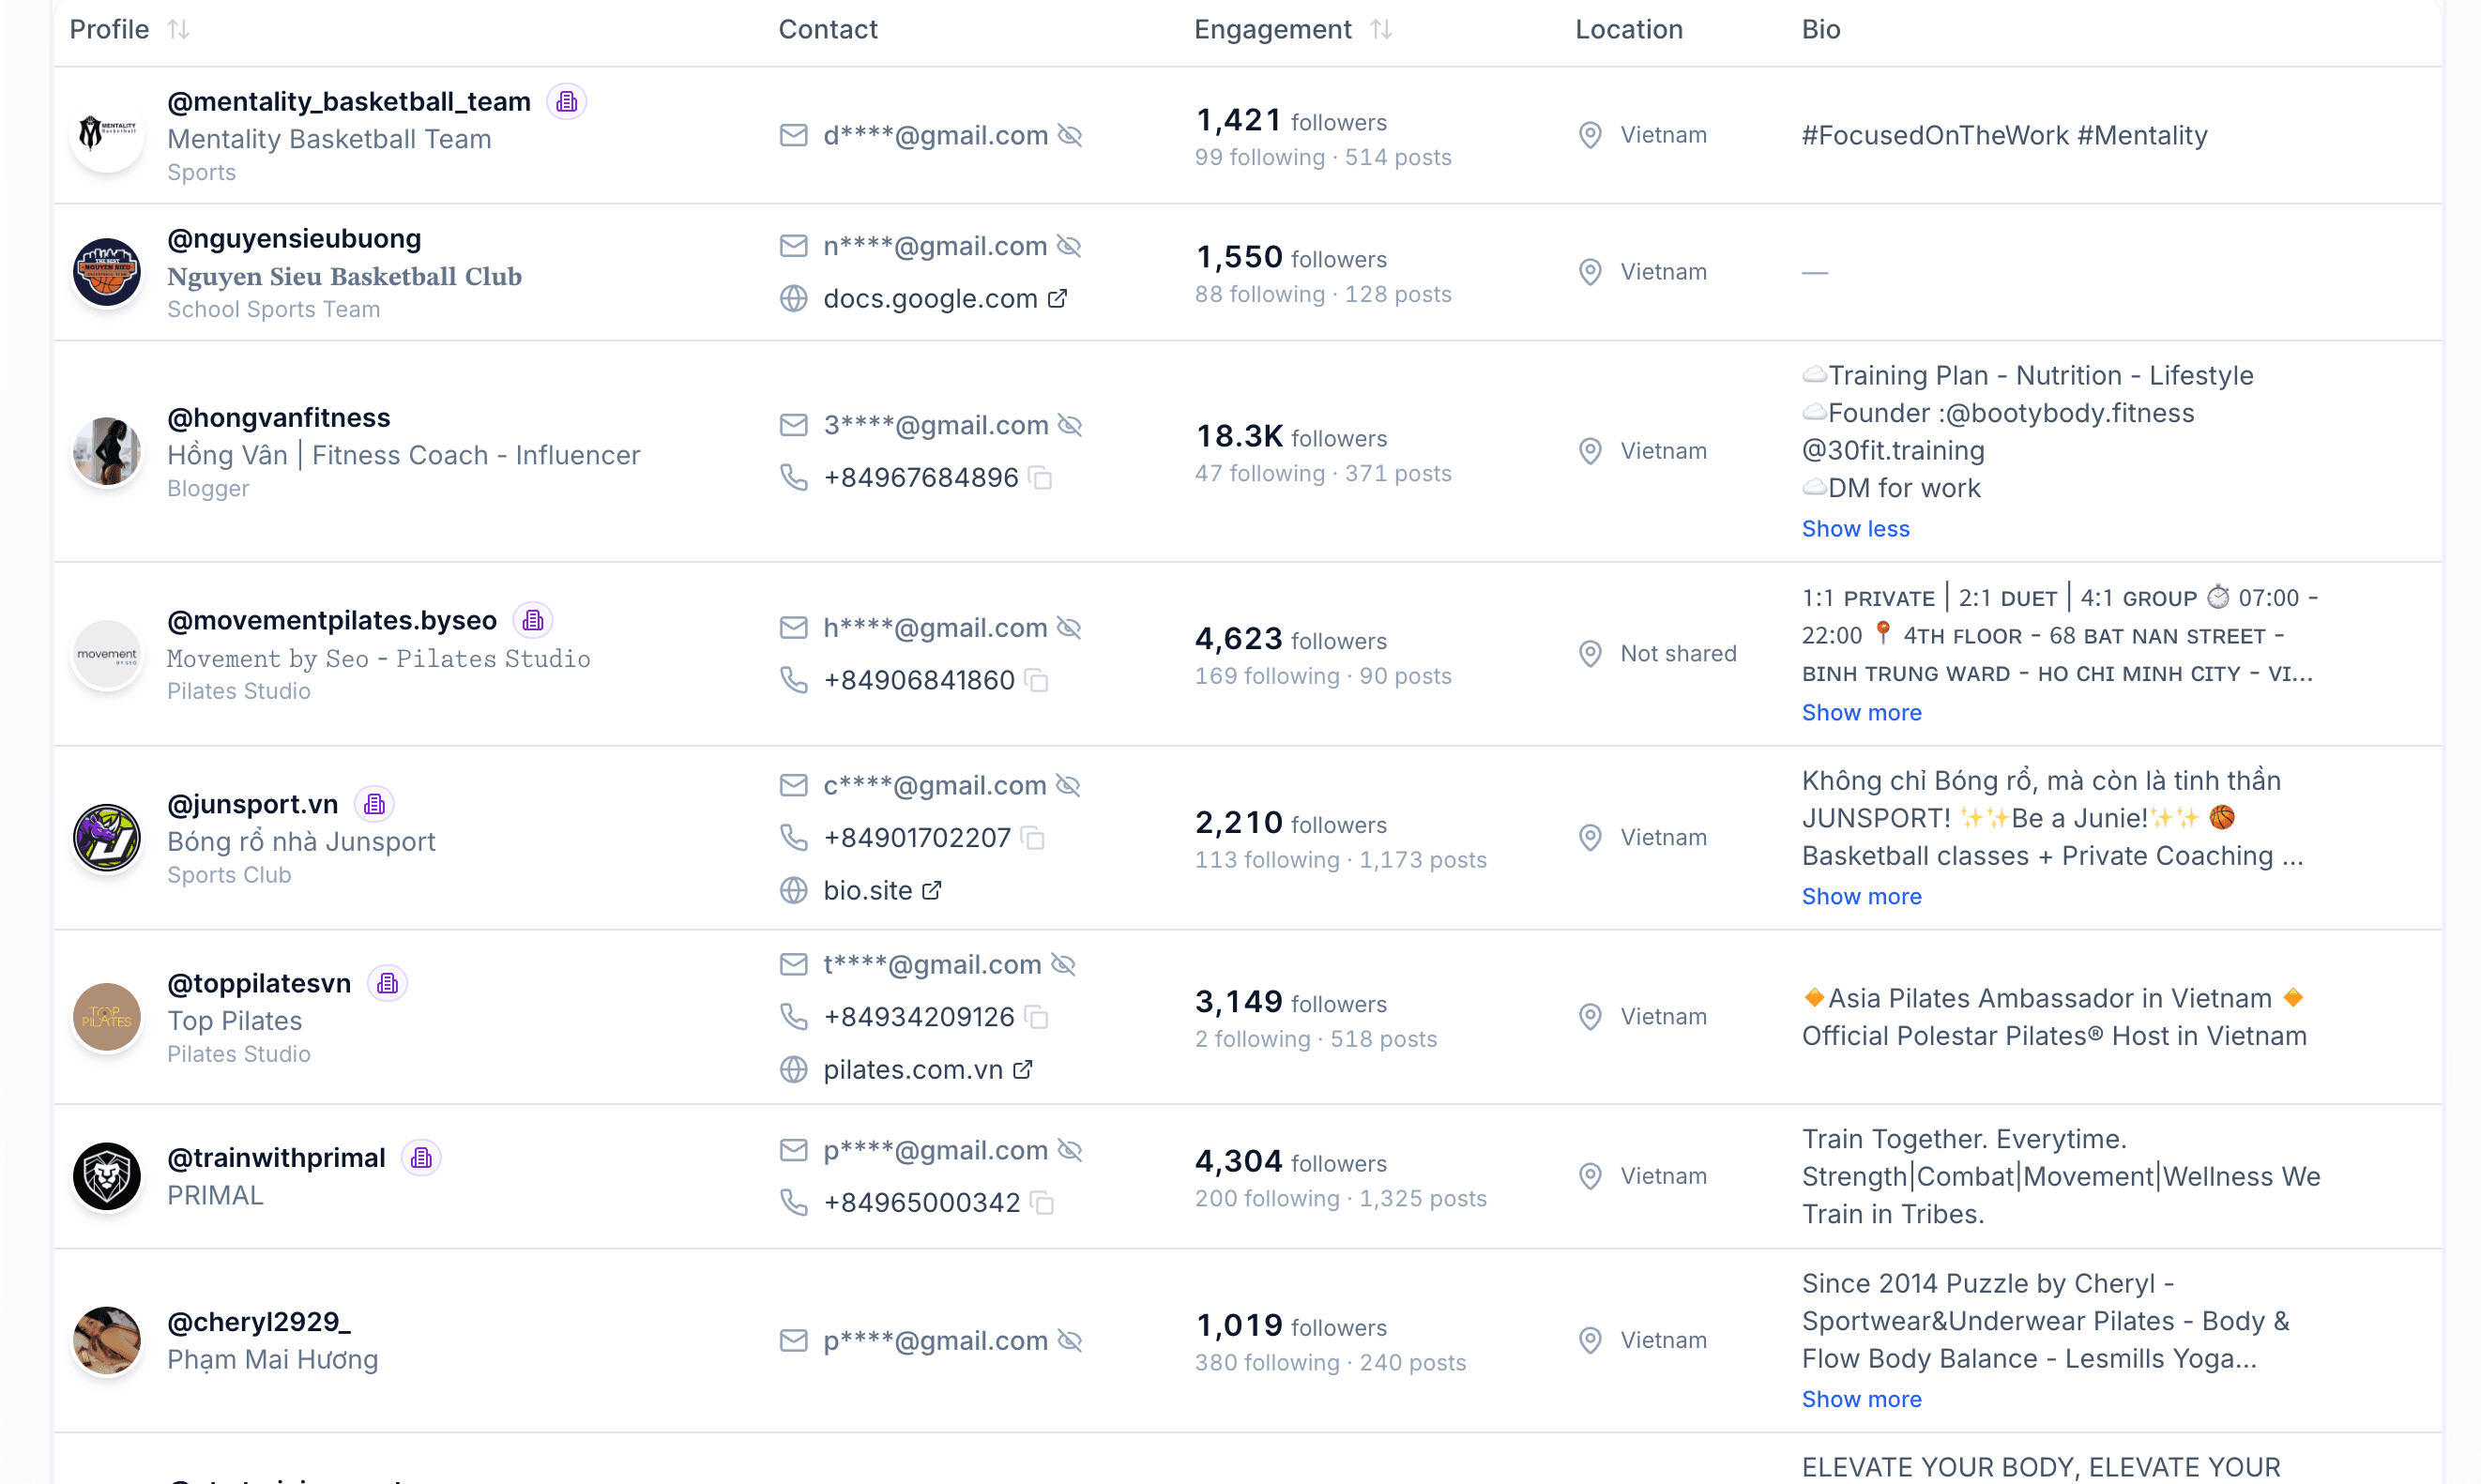Reveal the obscured email for @cheryl2929_
Image resolution: width=2481 pixels, height=1484 pixels.
click(1071, 1340)
